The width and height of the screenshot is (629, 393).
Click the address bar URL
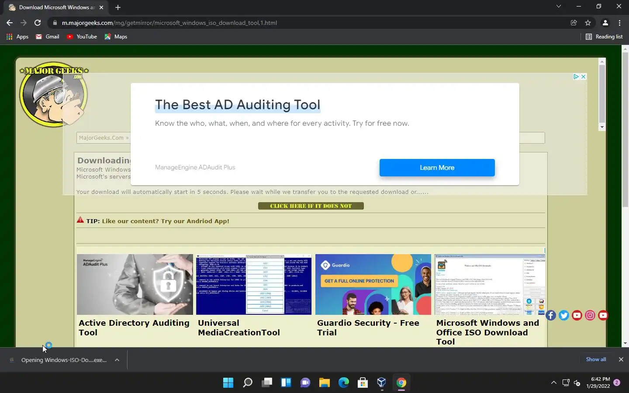(x=169, y=23)
